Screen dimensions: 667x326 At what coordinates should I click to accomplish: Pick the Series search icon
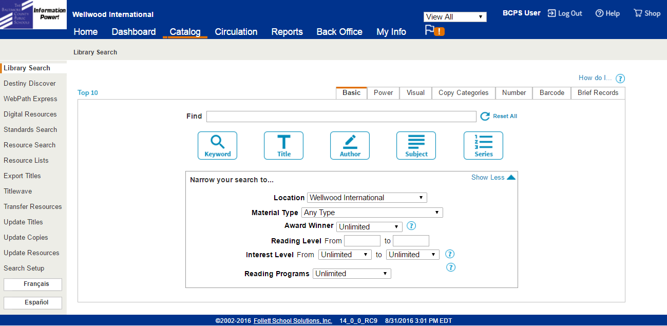click(483, 145)
